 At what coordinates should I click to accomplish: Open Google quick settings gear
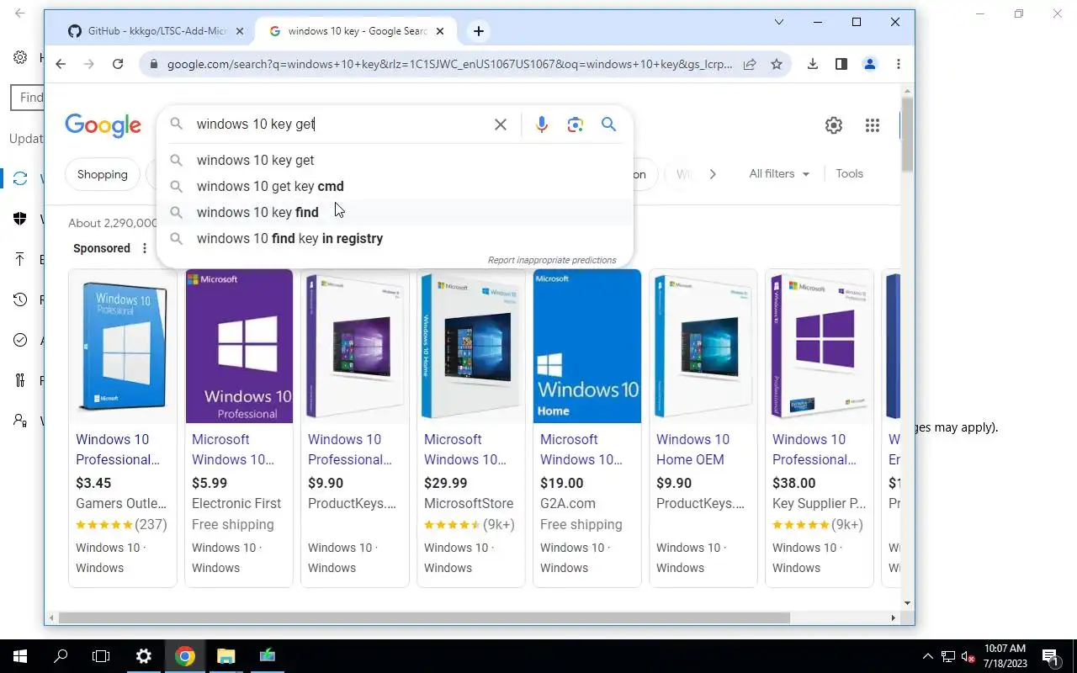point(834,125)
